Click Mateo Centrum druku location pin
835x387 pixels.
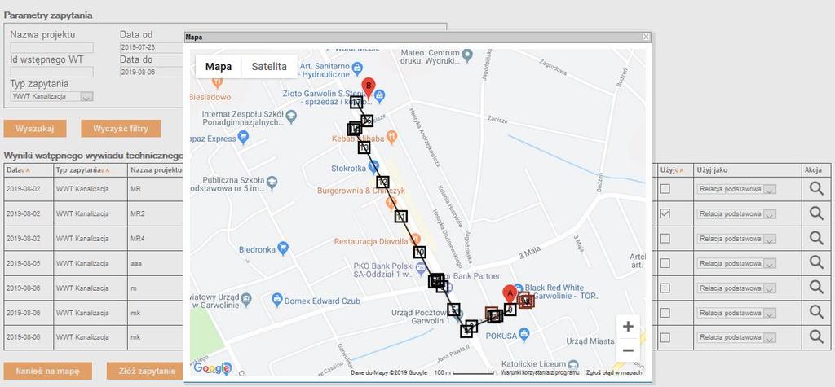467,55
